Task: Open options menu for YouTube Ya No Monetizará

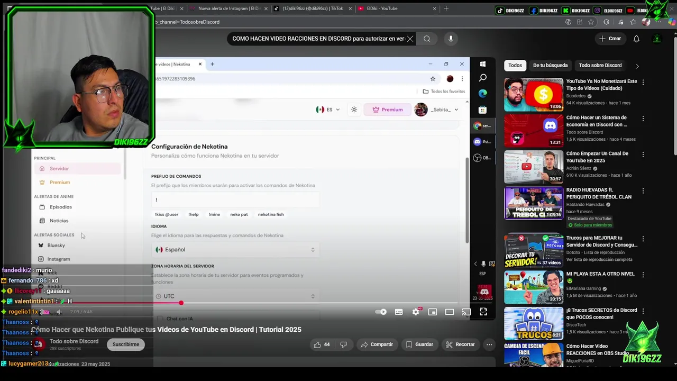Action: 643,83
